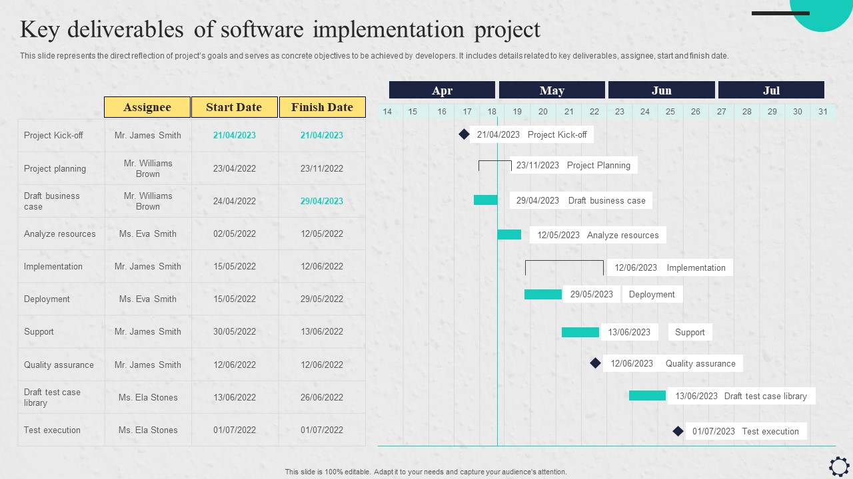
Task: Select the Jul month header
Action: tap(771, 90)
